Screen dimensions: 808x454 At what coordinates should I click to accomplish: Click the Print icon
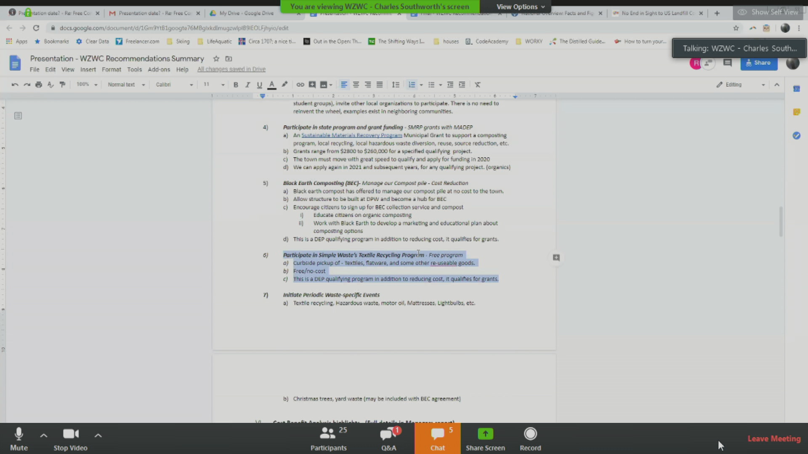[x=39, y=84]
